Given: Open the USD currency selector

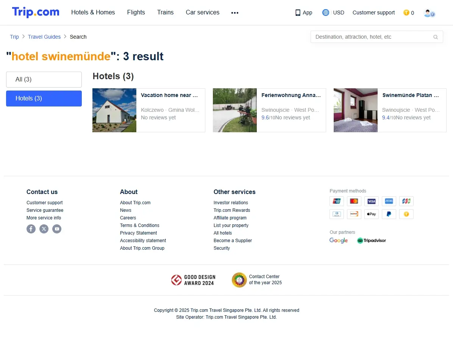Looking at the screenshot, I should point(339,13).
